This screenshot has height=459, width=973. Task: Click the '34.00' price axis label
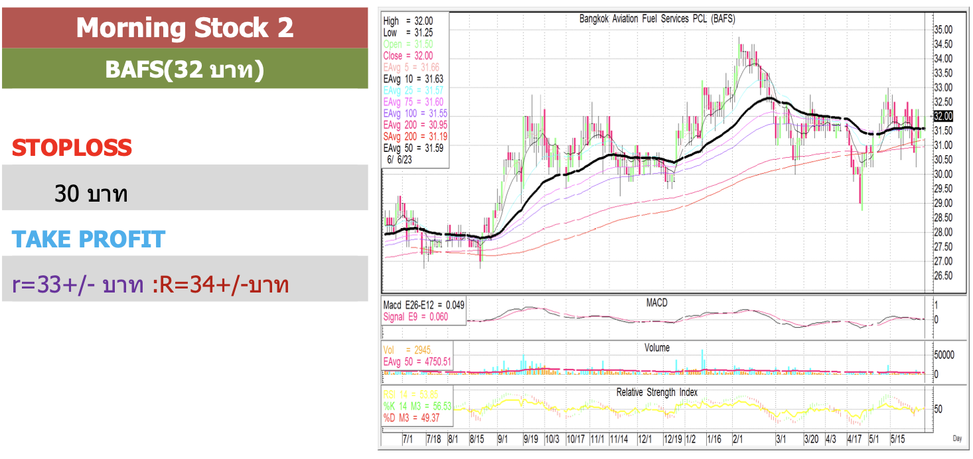(943, 58)
